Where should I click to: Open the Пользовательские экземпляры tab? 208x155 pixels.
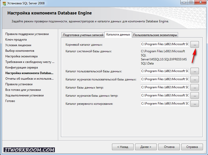[155, 35]
